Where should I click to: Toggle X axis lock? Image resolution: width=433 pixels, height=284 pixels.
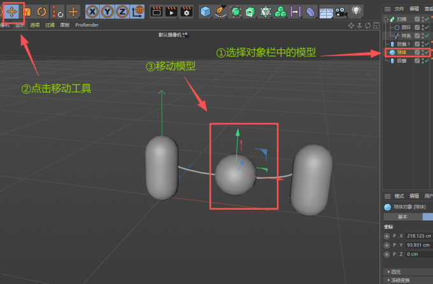click(x=93, y=11)
